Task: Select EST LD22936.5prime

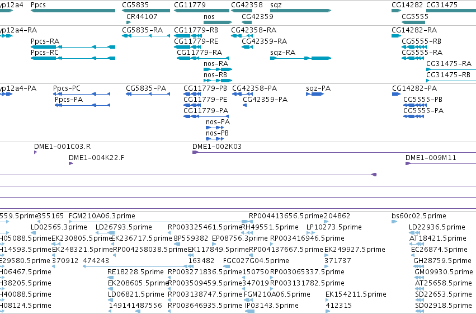Action: pyautogui.click(x=437, y=227)
